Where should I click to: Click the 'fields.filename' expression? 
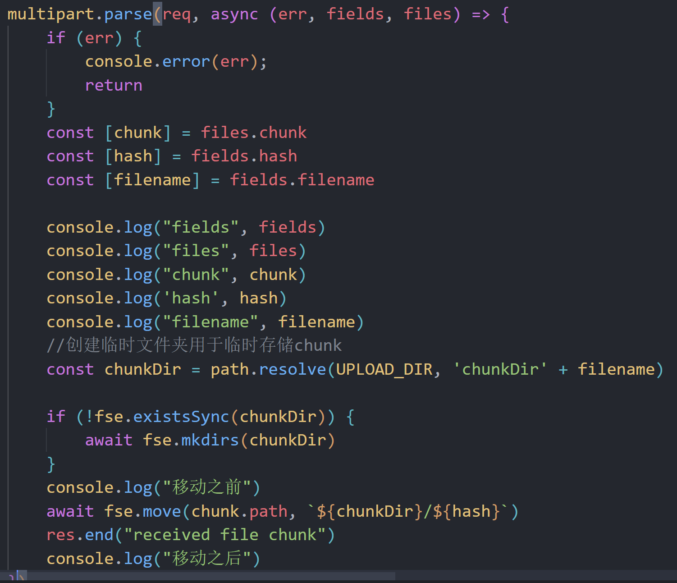[x=302, y=180]
